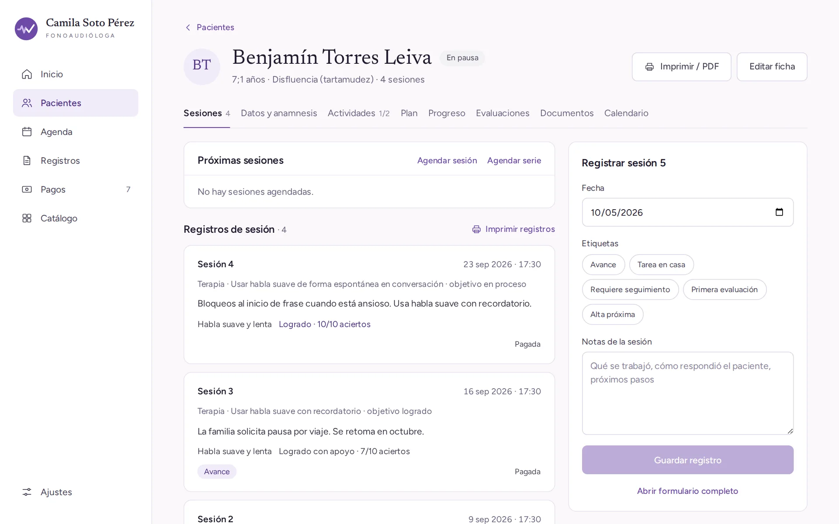The width and height of the screenshot is (839, 524).
Task: Open the Documentos tab
Action: 567,113
